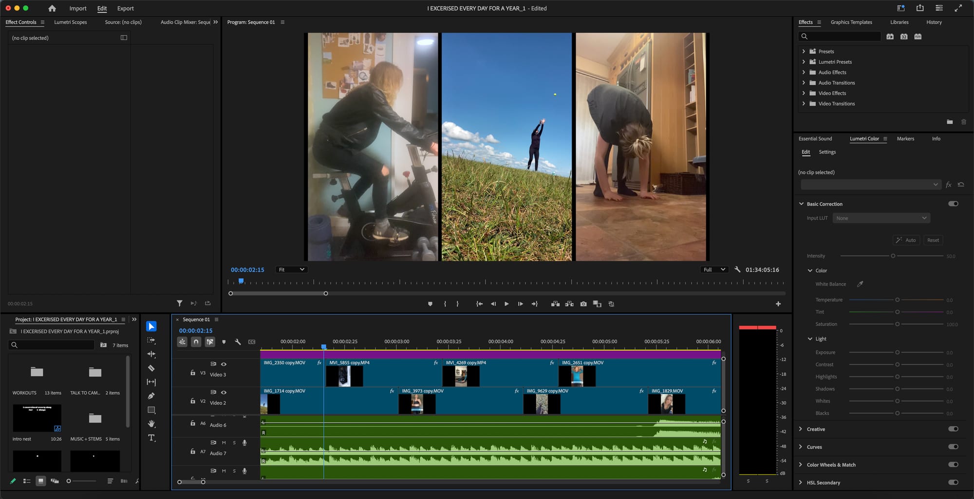This screenshot has width=974, height=499.
Task: Choose the Ripple Edit tool
Action: click(x=151, y=354)
